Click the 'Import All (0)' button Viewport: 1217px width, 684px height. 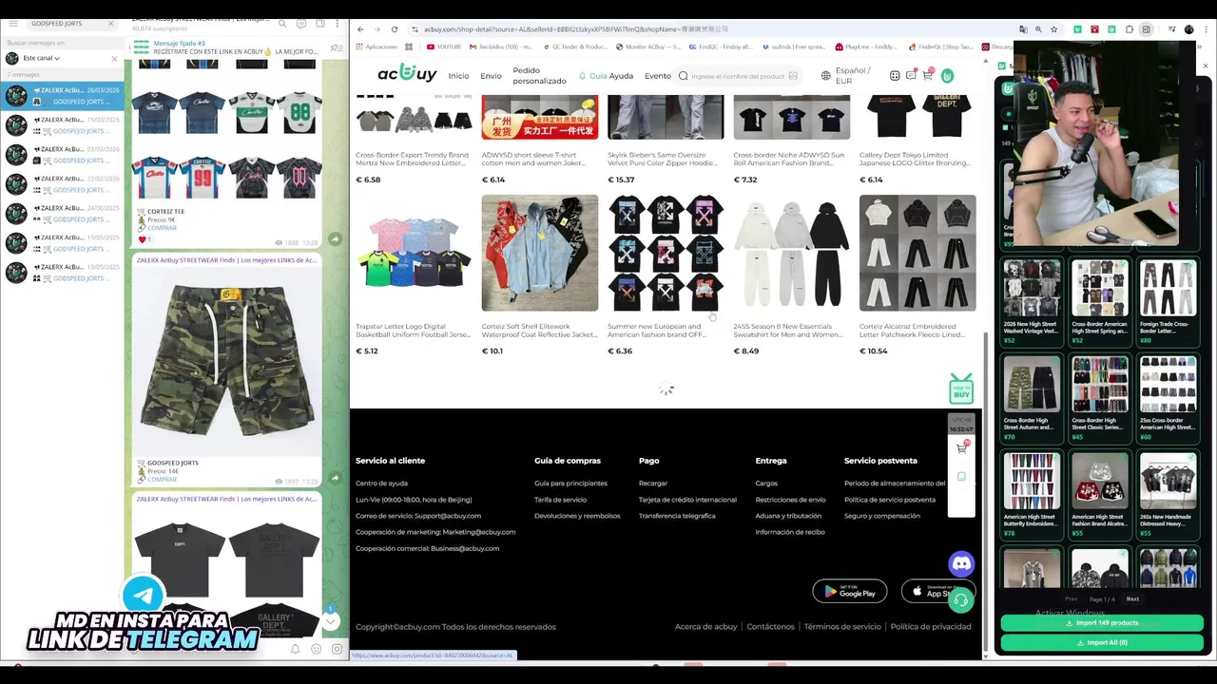[1102, 643]
